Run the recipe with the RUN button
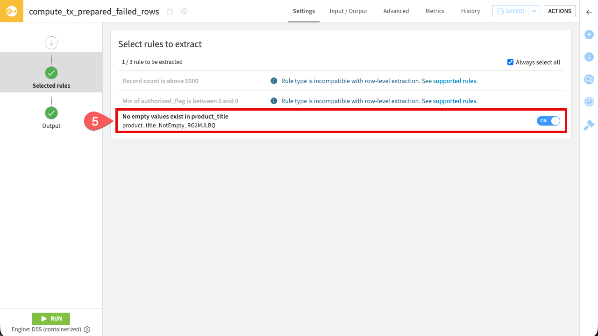Screen dimensions: 598x336 pos(51,319)
